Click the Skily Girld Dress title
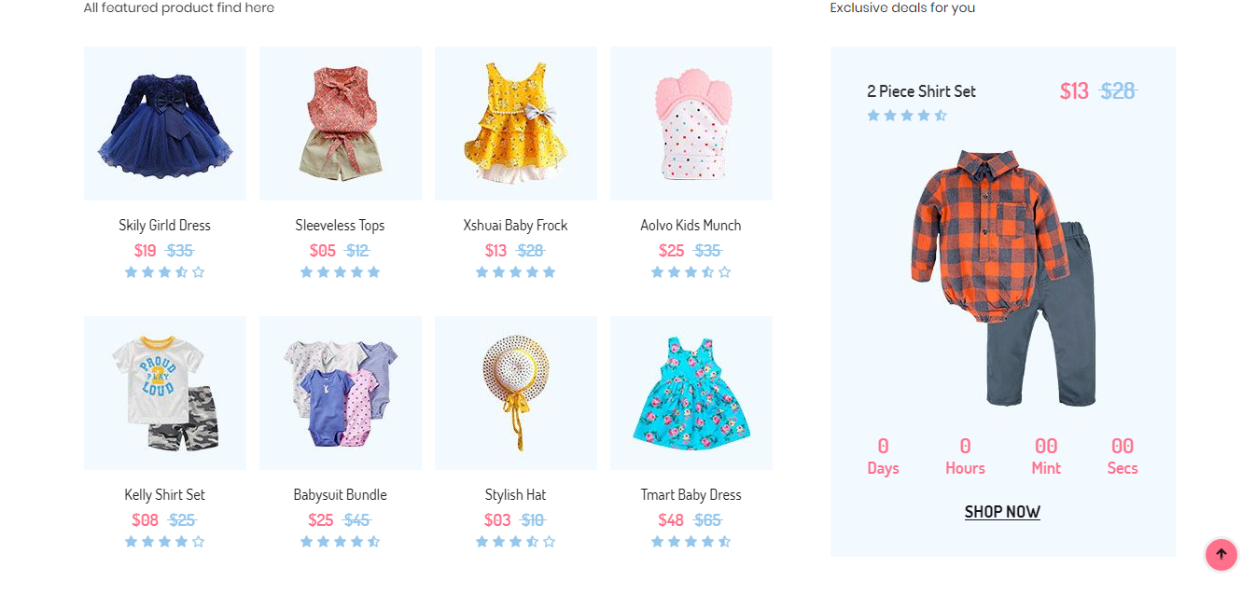Screen dimensions: 1256x608 [165, 225]
